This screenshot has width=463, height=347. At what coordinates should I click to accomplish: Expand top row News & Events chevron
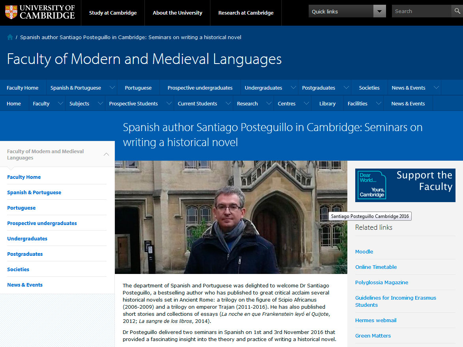[x=436, y=87]
